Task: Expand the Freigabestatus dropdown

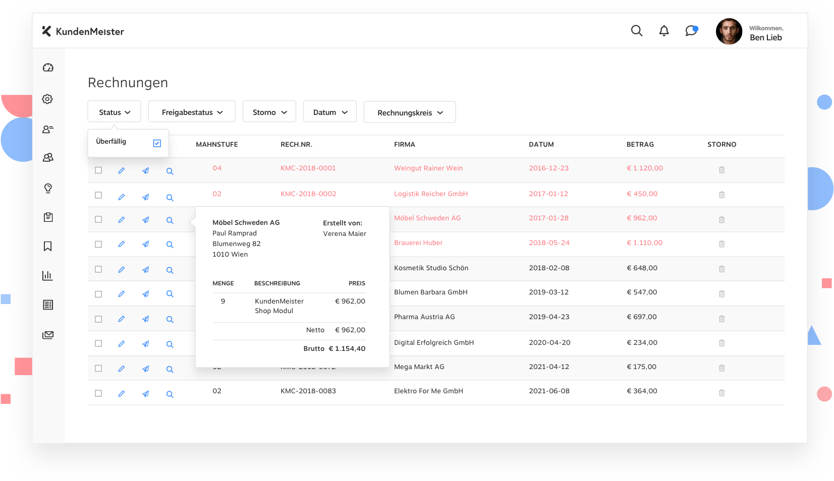Action: (192, 112)
